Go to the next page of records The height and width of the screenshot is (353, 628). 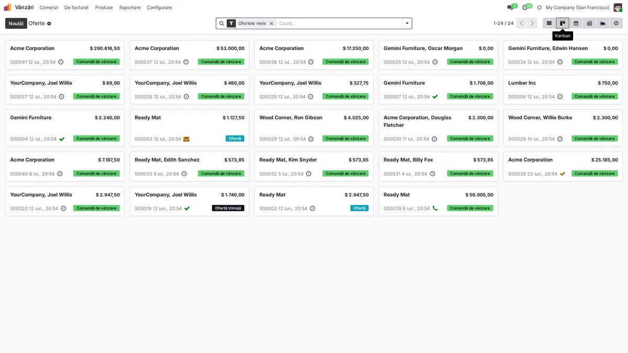pos(532,24)
